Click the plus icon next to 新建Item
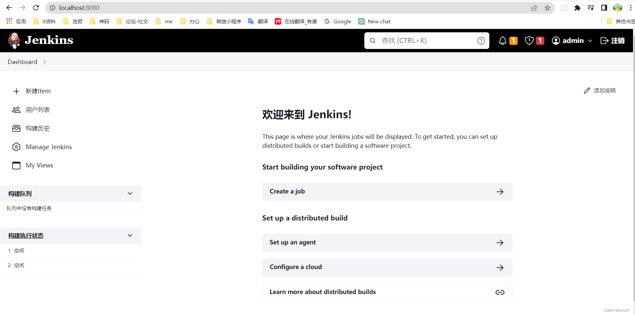Image resolution: width=635 pixels, height=315 pixels. pos(16,91)
